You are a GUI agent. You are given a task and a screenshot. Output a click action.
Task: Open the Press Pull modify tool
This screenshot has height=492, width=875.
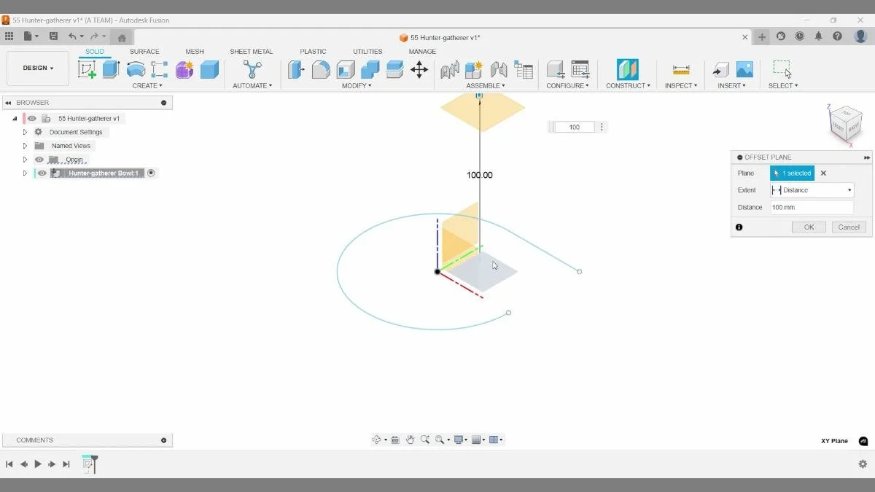coord(296,69)
